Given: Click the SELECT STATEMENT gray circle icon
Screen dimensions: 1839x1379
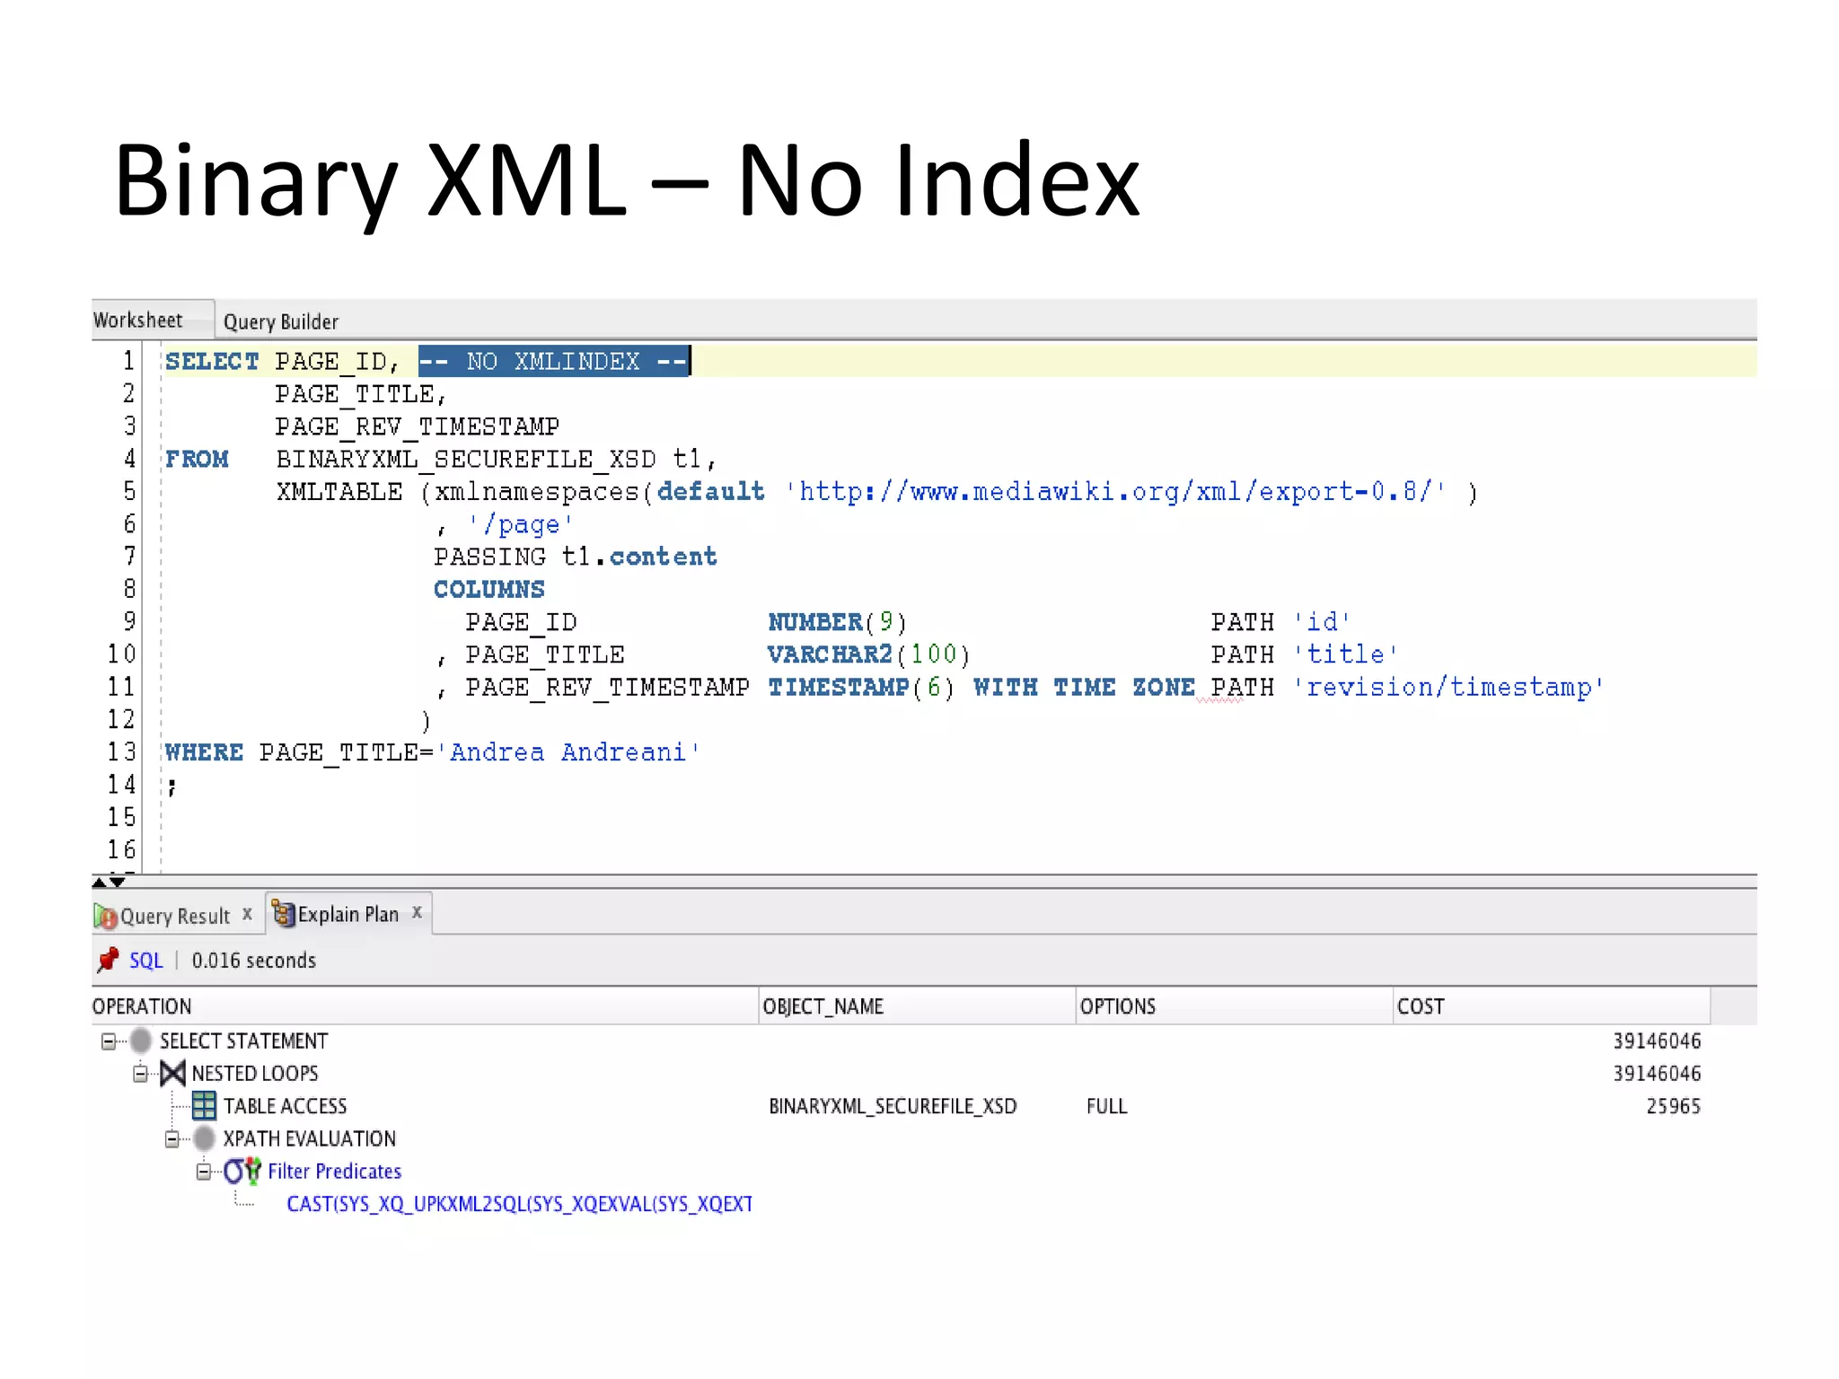Looking at the screenshot, I should tap(141, 1041).
